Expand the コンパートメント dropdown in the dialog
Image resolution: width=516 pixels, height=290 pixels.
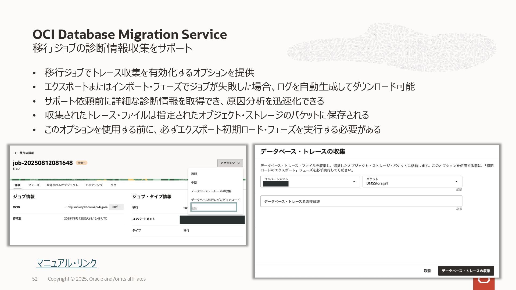[310, 182]
